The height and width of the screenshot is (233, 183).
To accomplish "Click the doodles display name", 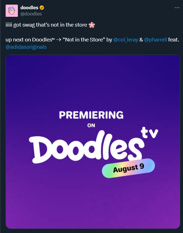I will [x=29, y=7].
